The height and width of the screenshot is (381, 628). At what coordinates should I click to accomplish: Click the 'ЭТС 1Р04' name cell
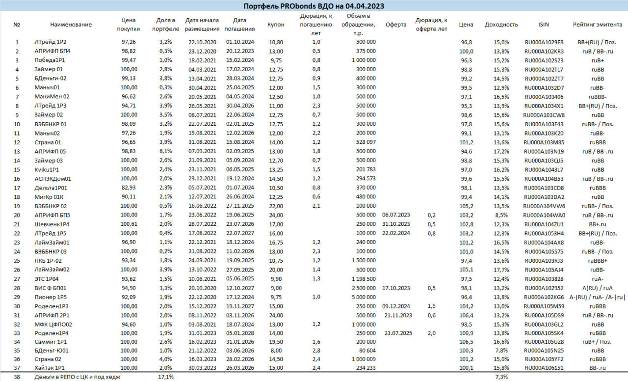pos(48,278)
